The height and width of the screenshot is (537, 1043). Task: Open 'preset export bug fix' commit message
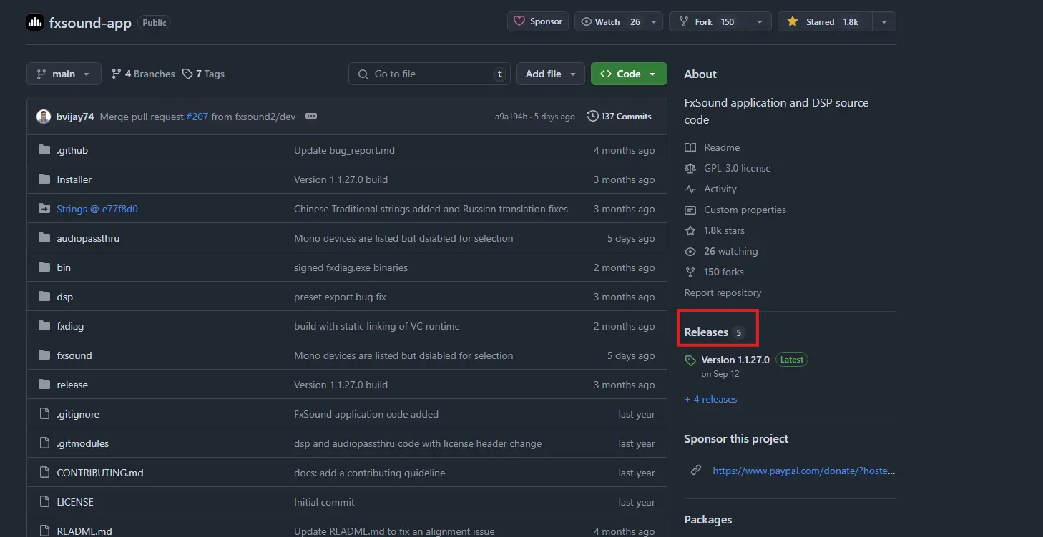340,297
